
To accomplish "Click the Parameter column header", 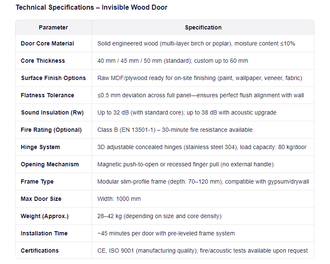I will pos(53,27).
